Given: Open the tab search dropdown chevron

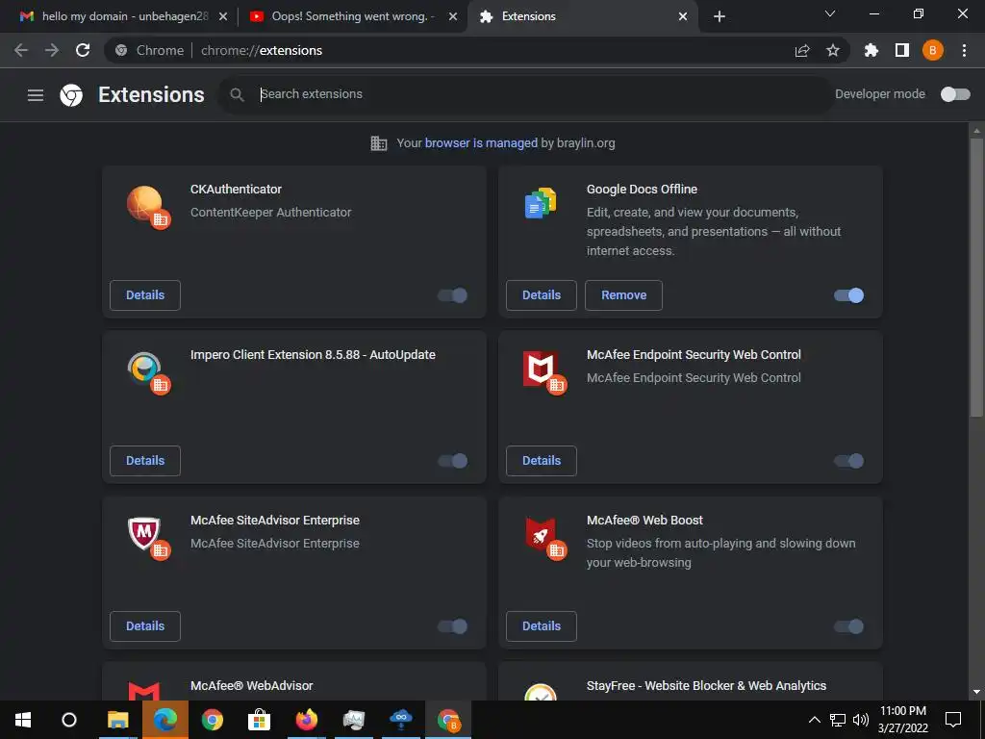Looking at the screenshot, I should (x=830, y=13).
